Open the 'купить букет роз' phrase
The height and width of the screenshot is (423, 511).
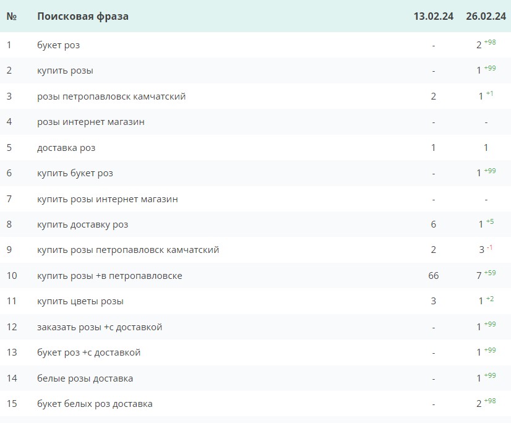point(75,173)
